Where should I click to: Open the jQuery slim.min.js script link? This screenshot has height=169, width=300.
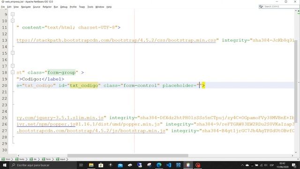pos(60,118)
